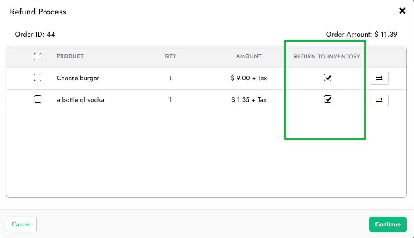This screenshot has height=238, width=414.
Task: Click the Order Amount $ 11.39 text
Action: pyautogui.click(x=361, y=34)
